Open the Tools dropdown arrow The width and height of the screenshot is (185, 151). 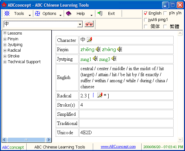pyautogui.click(x=30, y=15)
